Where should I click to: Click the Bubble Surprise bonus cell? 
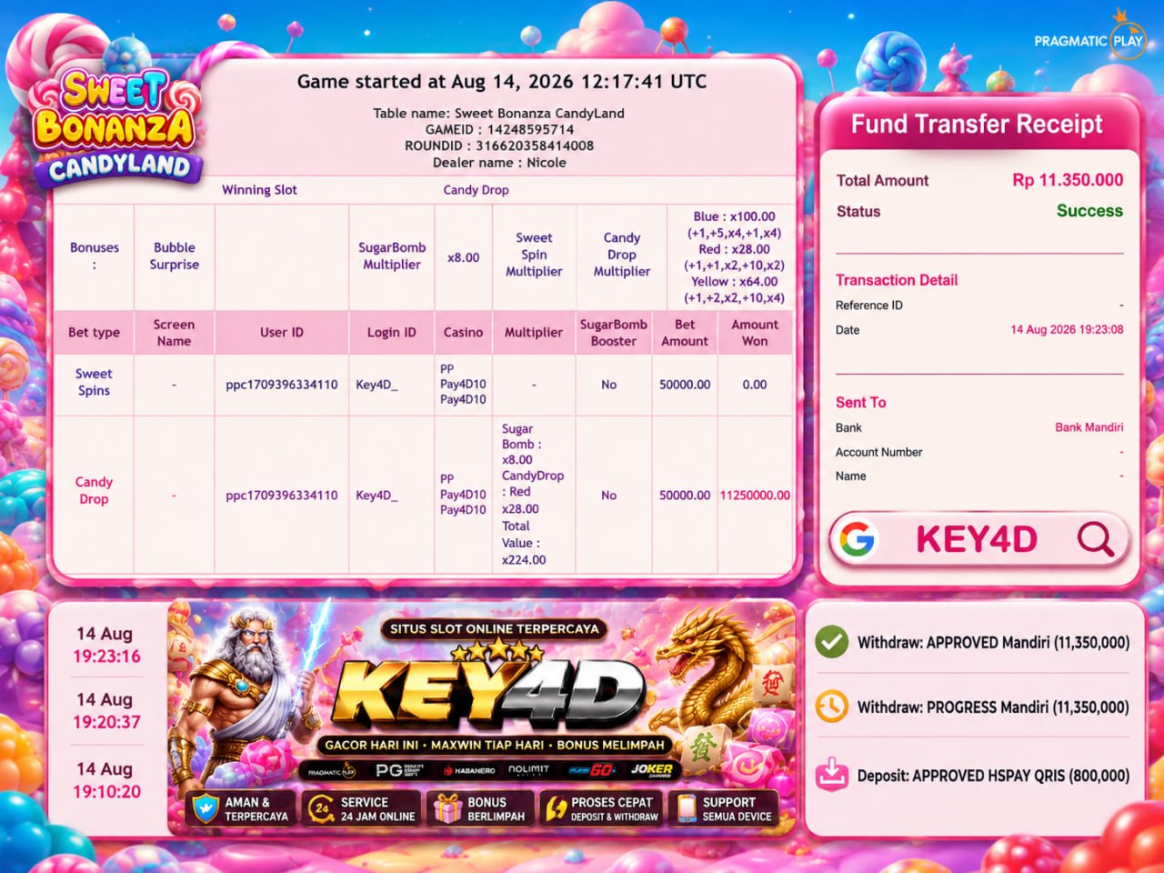(x=175, y=256)
